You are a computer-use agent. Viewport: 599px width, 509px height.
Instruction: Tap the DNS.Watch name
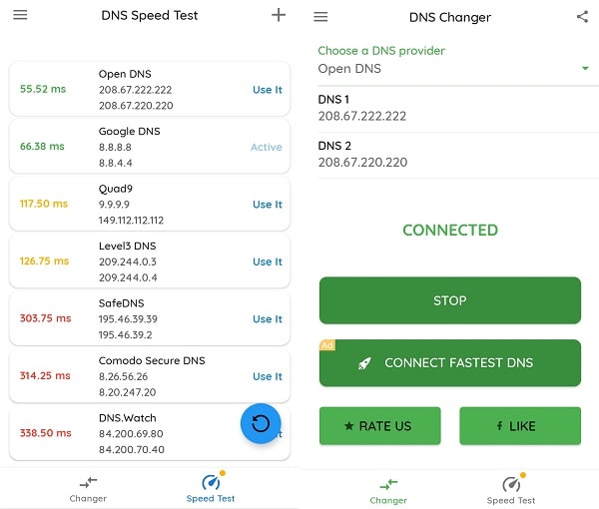tap(127, 418)
